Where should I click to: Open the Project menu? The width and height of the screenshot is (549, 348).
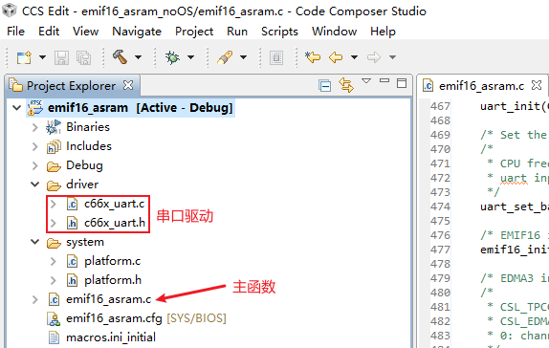pyautogui.click(x=194, y=32)
